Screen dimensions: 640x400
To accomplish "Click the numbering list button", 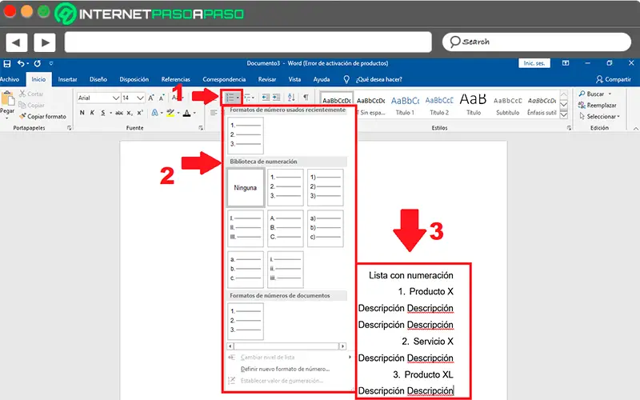I will point(230,98).
